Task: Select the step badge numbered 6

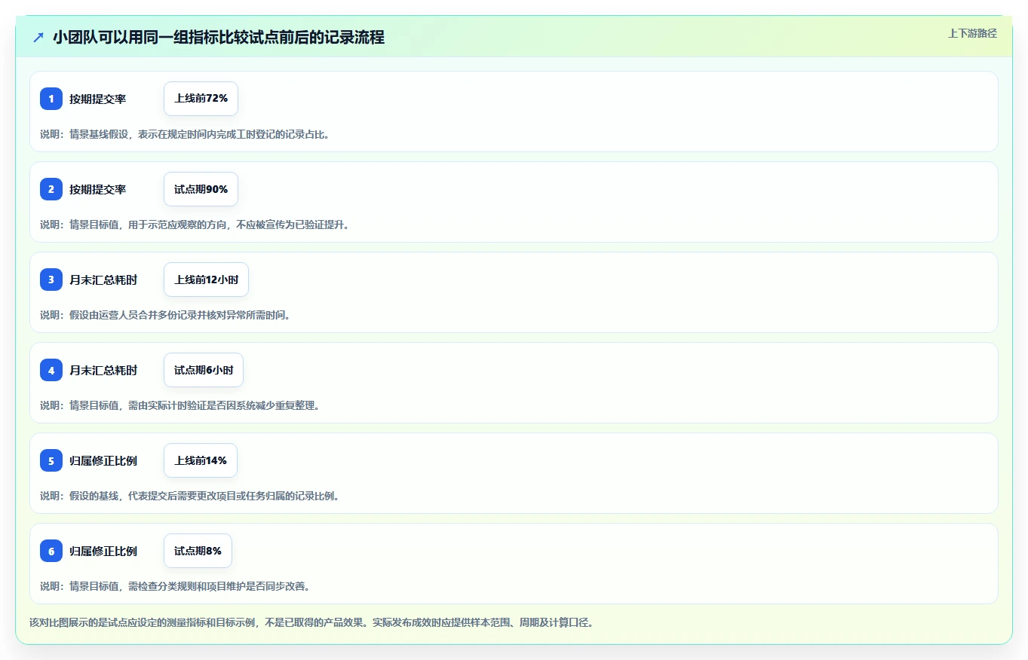Action: (x=51, y=551)
